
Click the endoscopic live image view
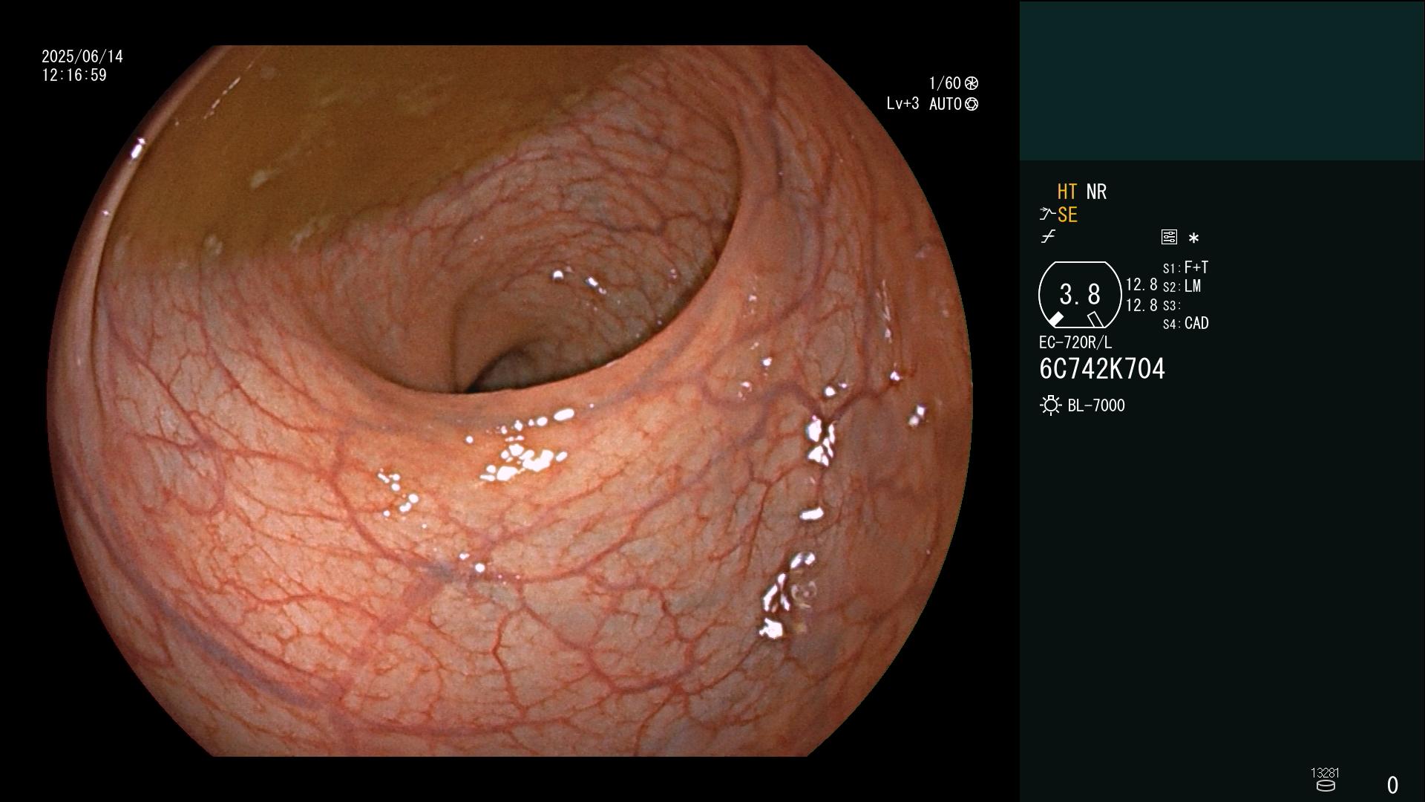tap(509, 401)
